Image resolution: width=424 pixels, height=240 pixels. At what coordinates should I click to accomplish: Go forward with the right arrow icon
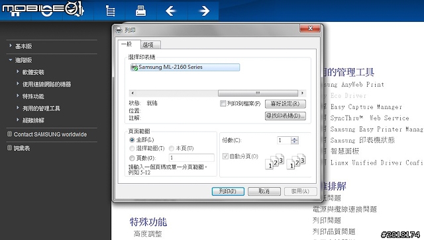[204, 11]
